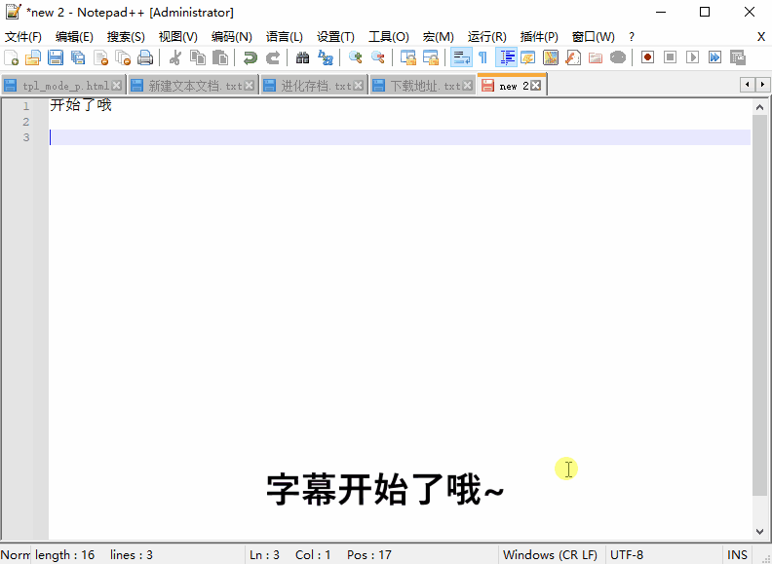The width and height of the screenshot is (772, 564).
Task: Open the Document Map icon
Action: pos(551,57)
